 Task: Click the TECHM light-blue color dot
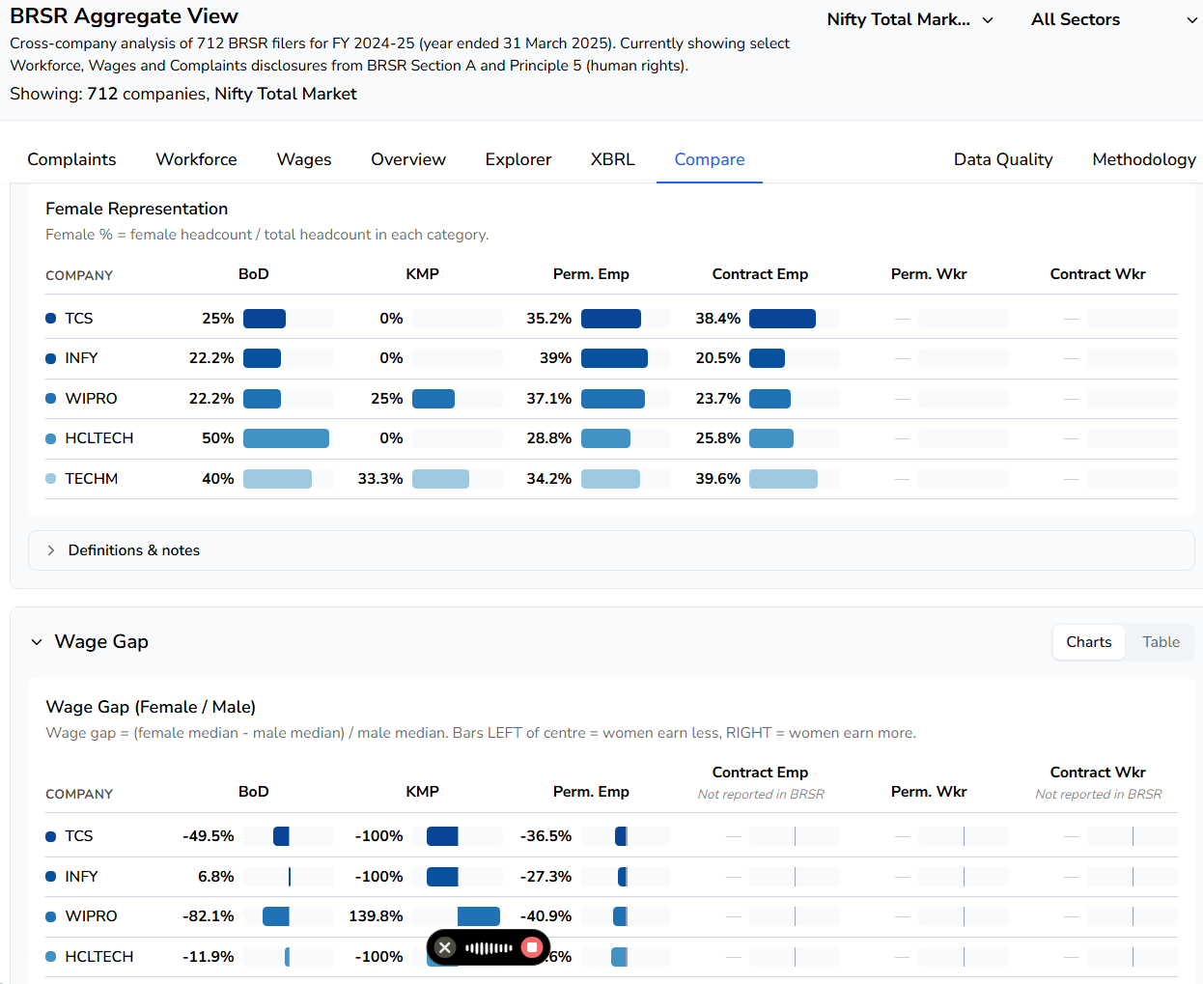[x=51, y=479]
